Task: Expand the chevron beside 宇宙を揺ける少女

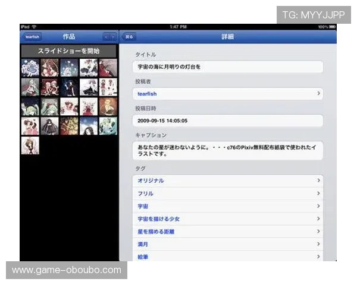Action: click(318, 219)
